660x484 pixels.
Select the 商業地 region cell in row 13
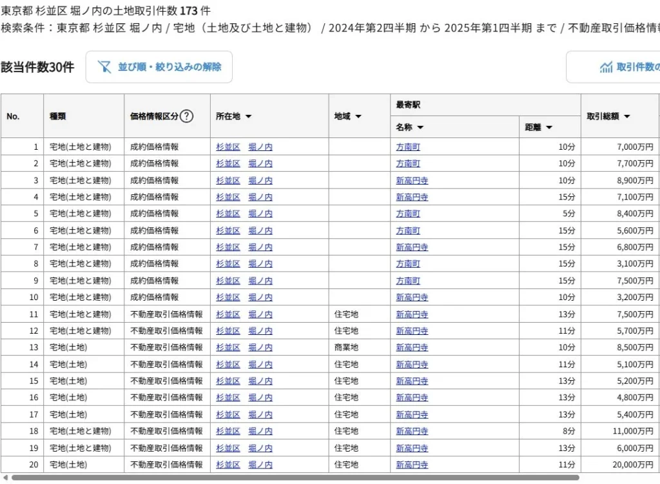click(x=360, y=347)
